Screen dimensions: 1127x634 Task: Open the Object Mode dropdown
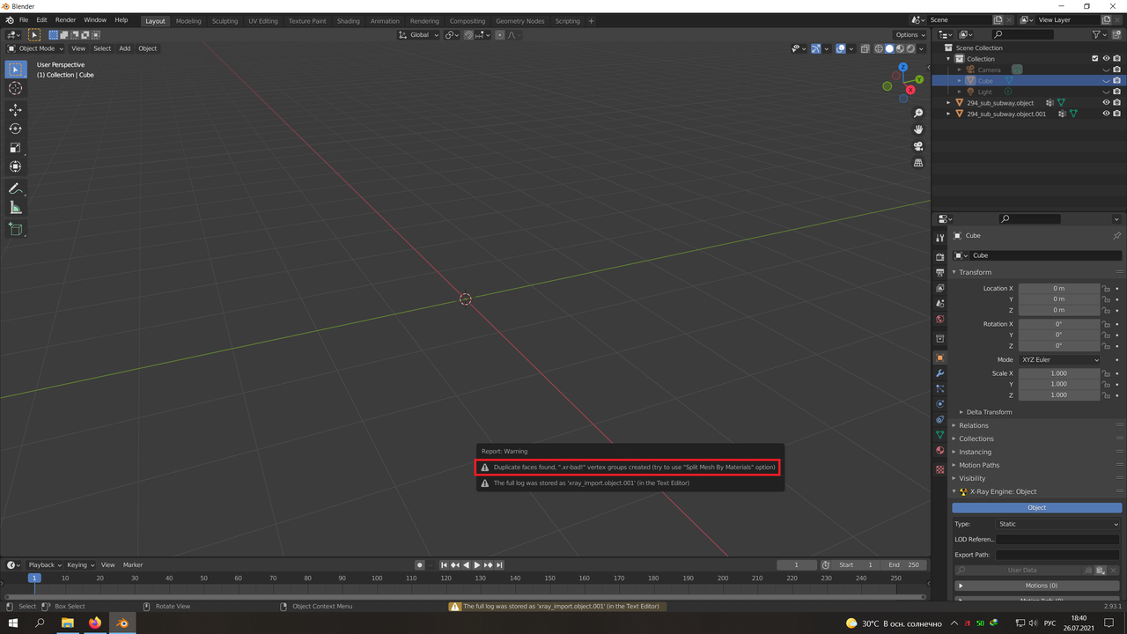pos(36,48)
